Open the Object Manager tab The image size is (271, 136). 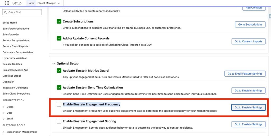pyautogui.click(x=46, y=3)
